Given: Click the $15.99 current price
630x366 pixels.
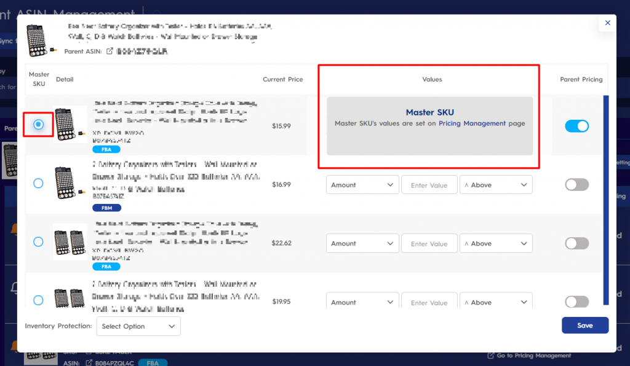Looking at the screenshot, I should click(281, 126).
